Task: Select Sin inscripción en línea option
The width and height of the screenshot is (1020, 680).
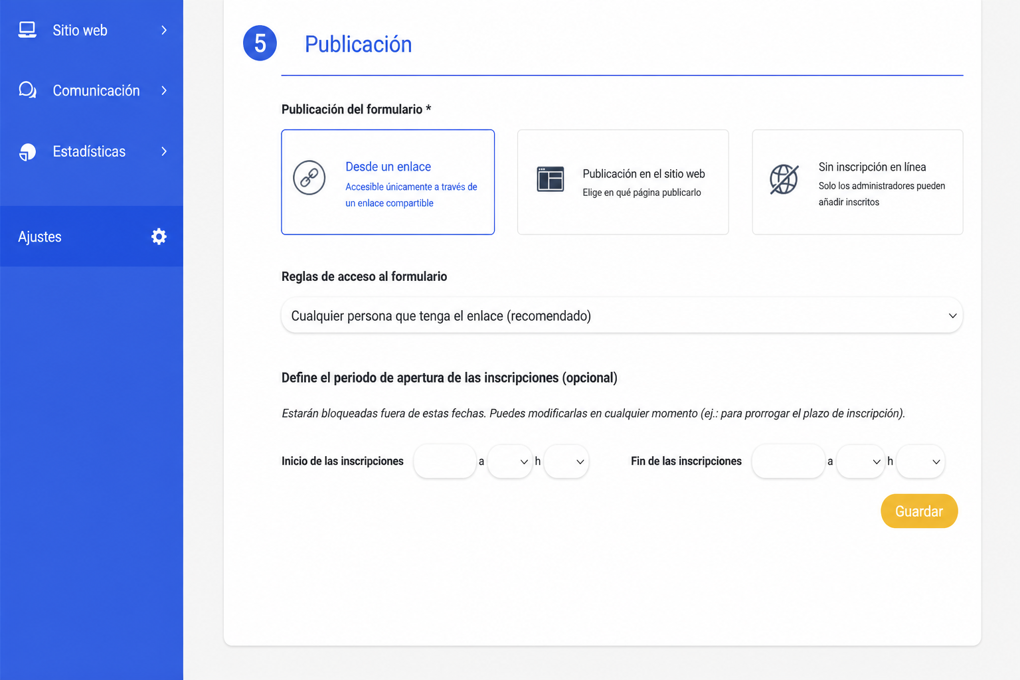Action: [857, 182]
